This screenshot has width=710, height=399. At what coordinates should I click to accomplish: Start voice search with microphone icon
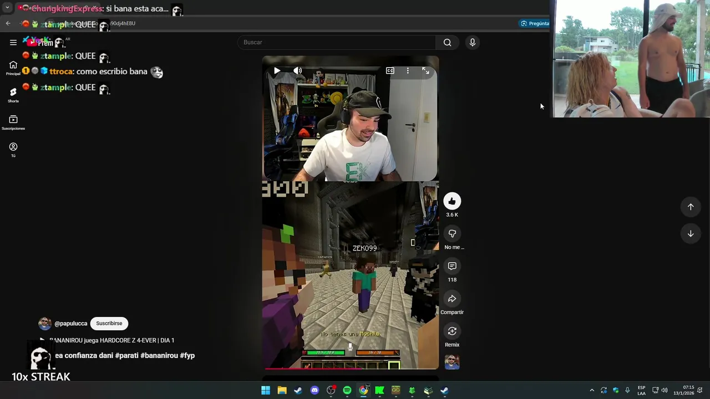point(472,42)
